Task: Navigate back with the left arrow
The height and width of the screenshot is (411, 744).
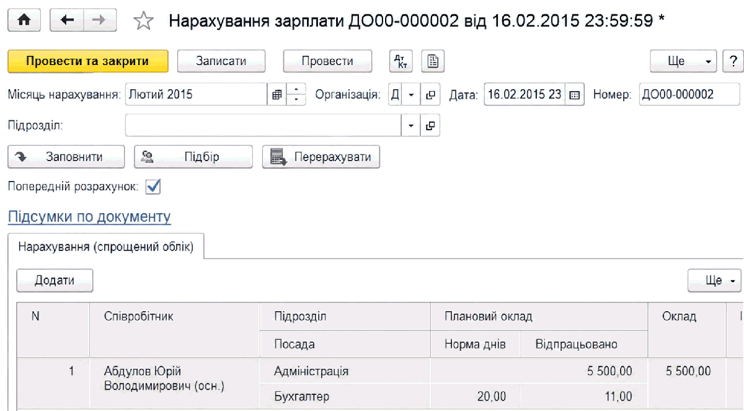Action: pyautogui.click(x=66, y=20)
